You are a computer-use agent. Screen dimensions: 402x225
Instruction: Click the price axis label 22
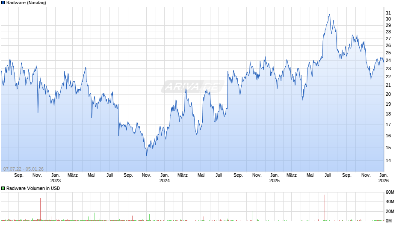click(x=388, y=77)
